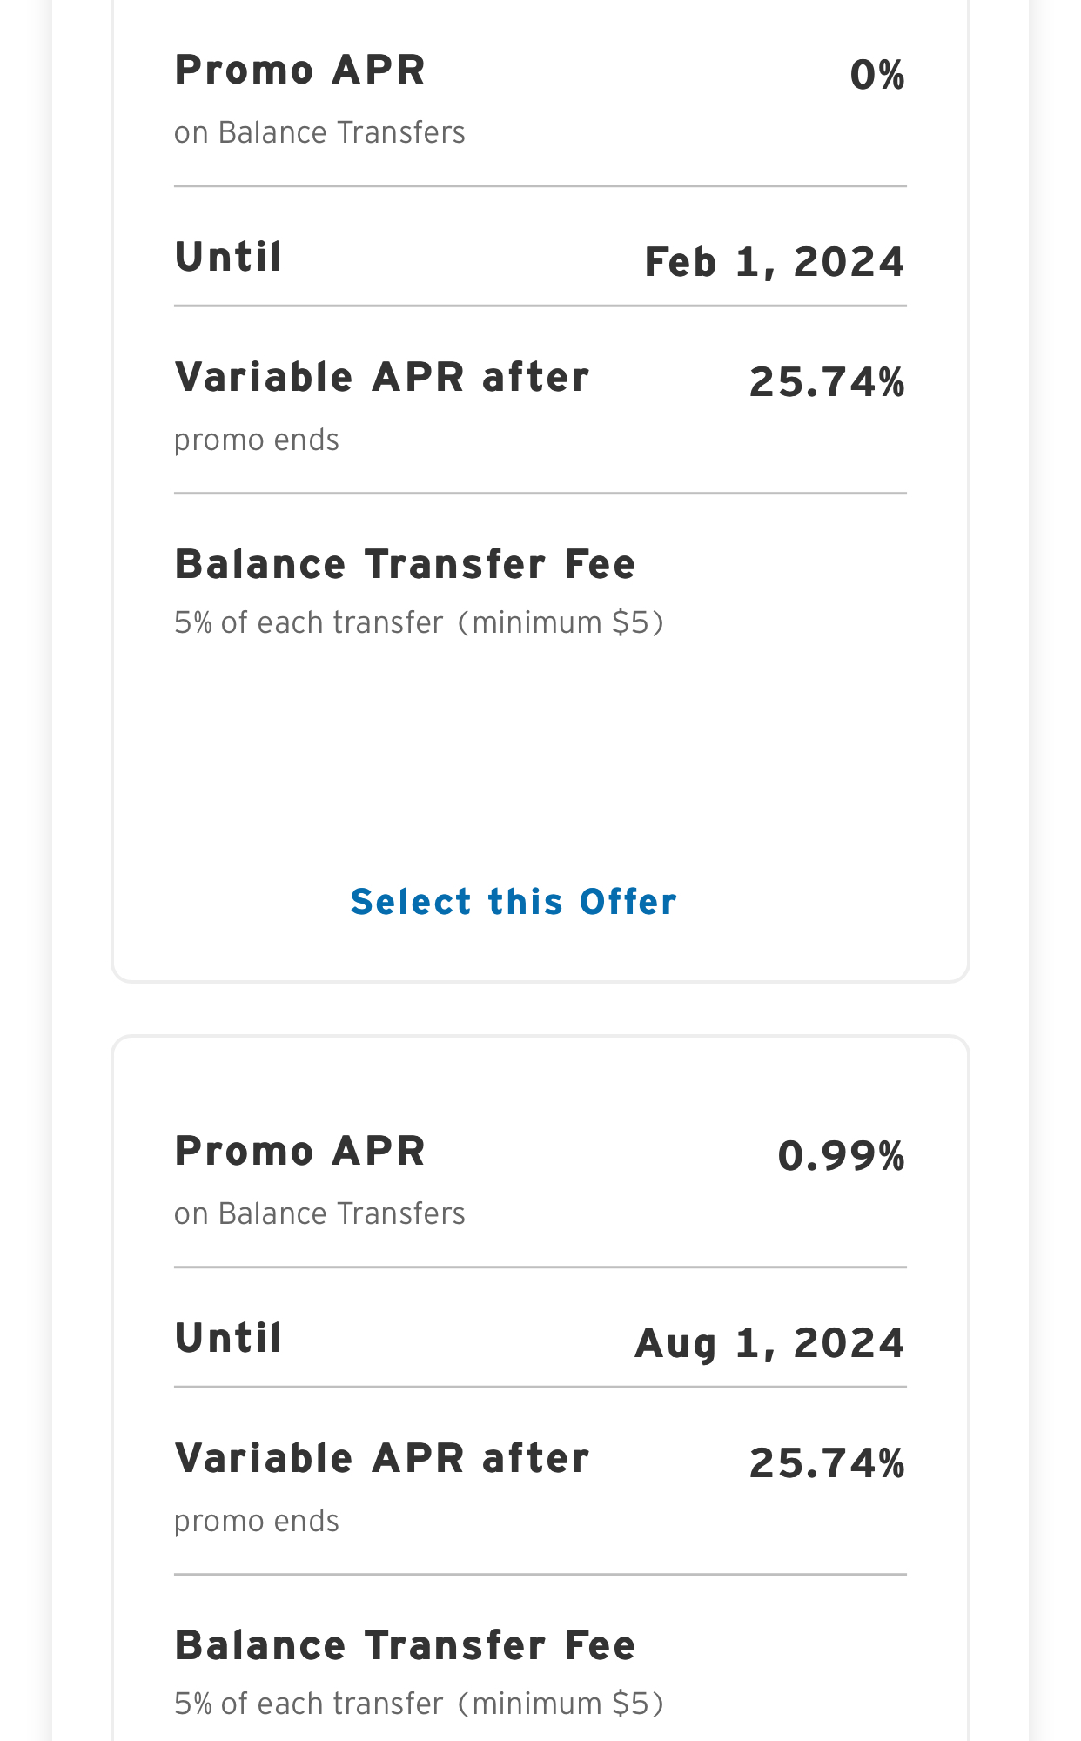Click Variable APR after label in 0.99% offer
The height and width of the screenshot is (1741, 1081).
pyautogui.click(x=382, y=1458)
